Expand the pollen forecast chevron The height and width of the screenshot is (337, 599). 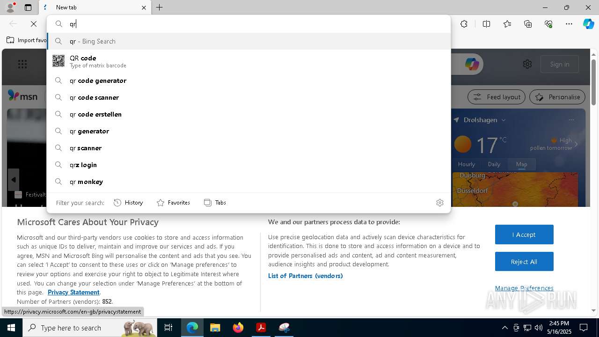pos(576,144)
